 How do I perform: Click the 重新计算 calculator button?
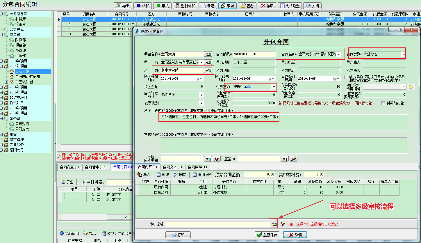pos(185,6)
